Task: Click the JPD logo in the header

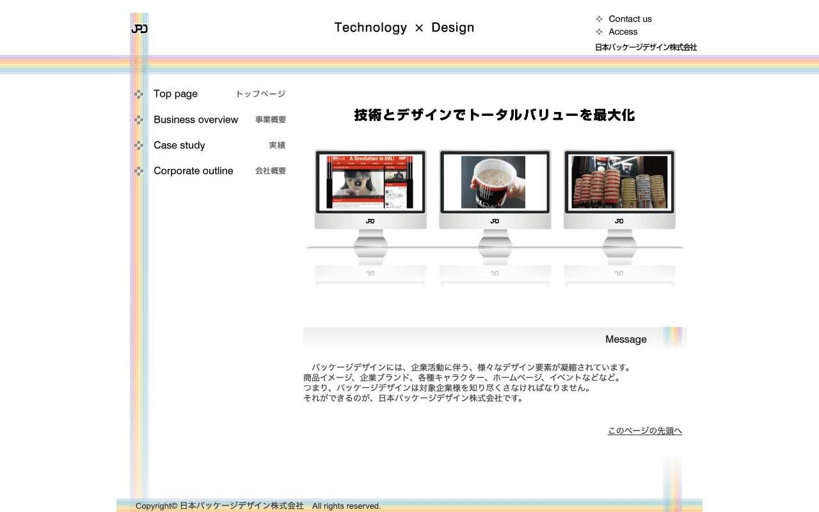Action: (139, 29)
